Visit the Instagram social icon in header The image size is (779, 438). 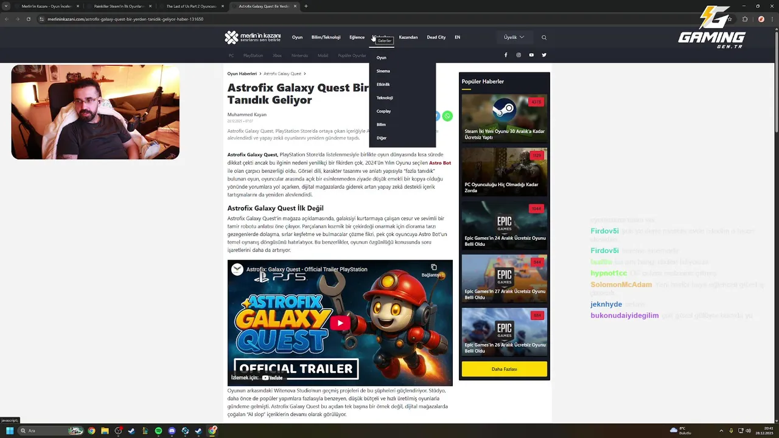point(519,55)
